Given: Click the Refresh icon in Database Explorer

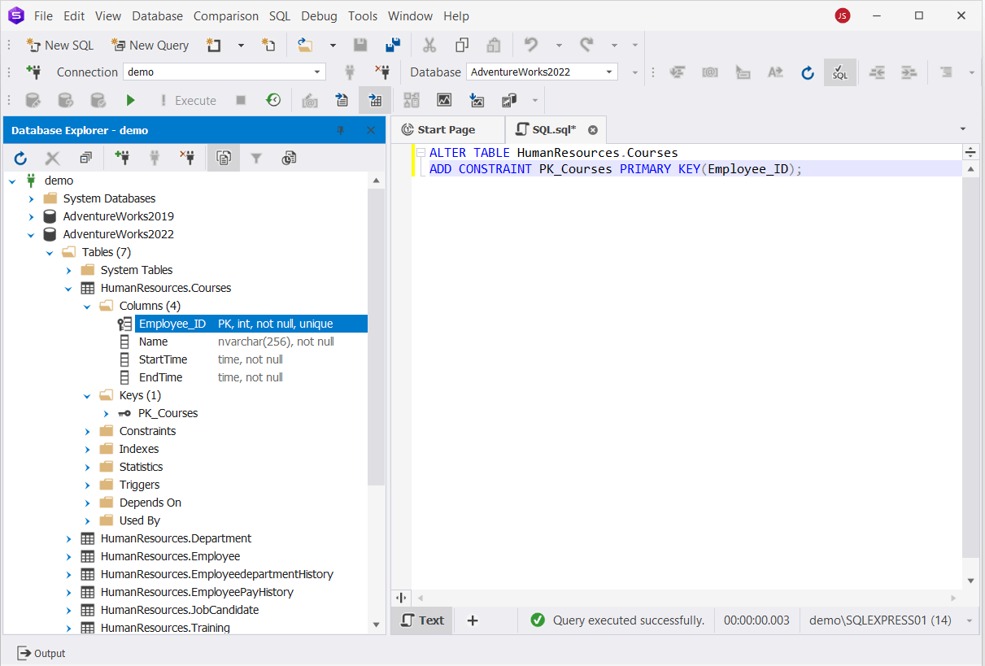Looking at the screenshot, I should (x=21, y=159).
